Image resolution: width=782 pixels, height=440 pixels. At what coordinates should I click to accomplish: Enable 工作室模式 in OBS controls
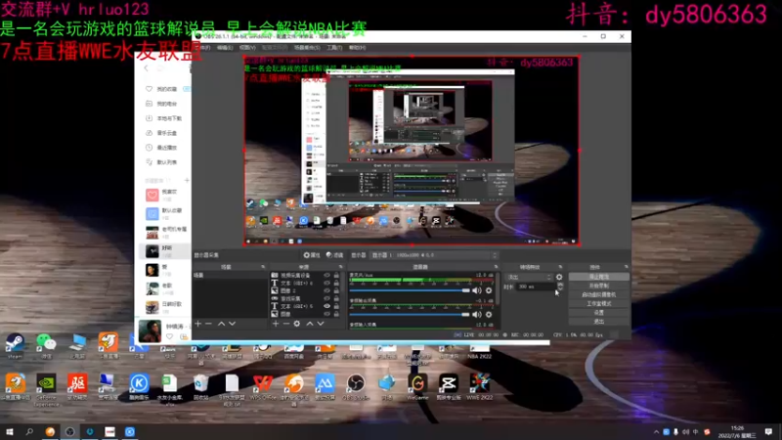pos(598,304)
